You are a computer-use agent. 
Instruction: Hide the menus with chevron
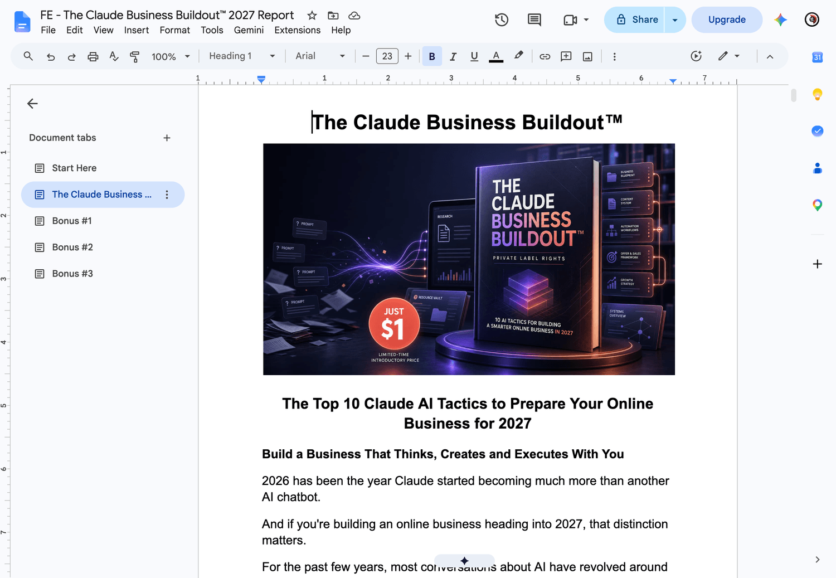[x=770, y=56]
